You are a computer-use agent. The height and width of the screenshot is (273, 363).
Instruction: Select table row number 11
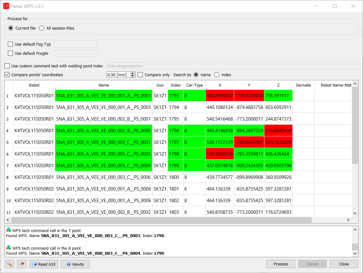9,212
